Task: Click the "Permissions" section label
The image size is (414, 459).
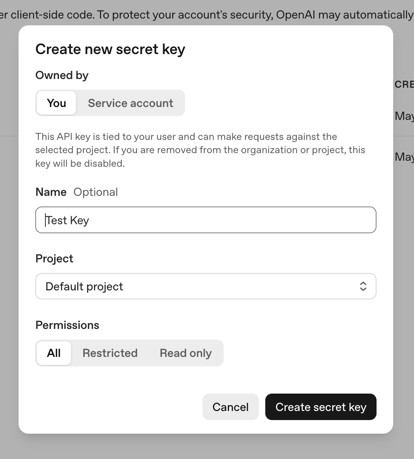Action: (x=67, y=325)
